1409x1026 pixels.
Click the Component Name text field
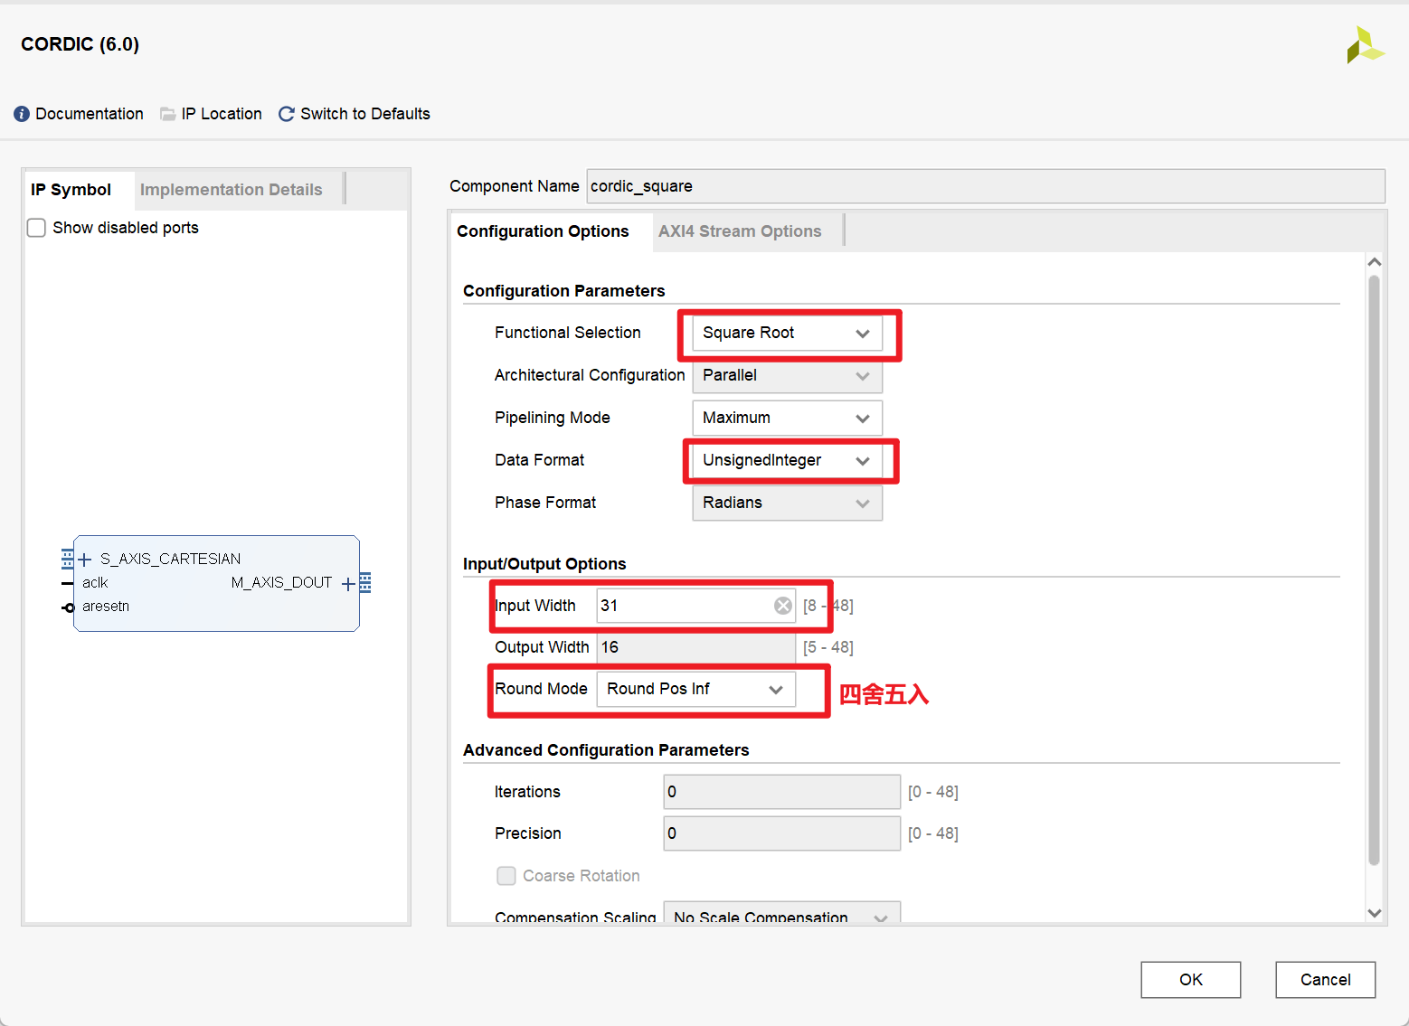pyautogui.click(x=986, y=186)
